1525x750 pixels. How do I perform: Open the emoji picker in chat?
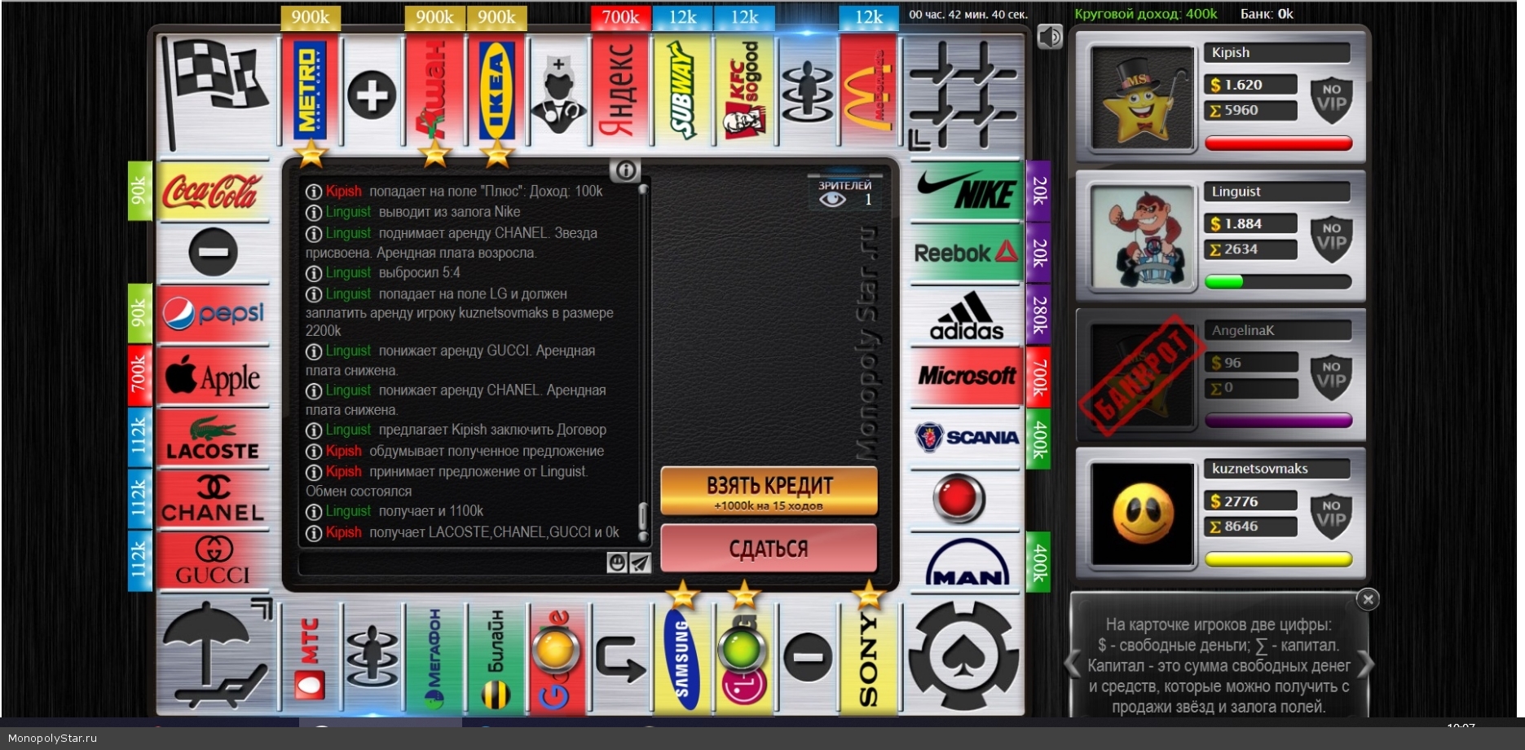point(617,562)
